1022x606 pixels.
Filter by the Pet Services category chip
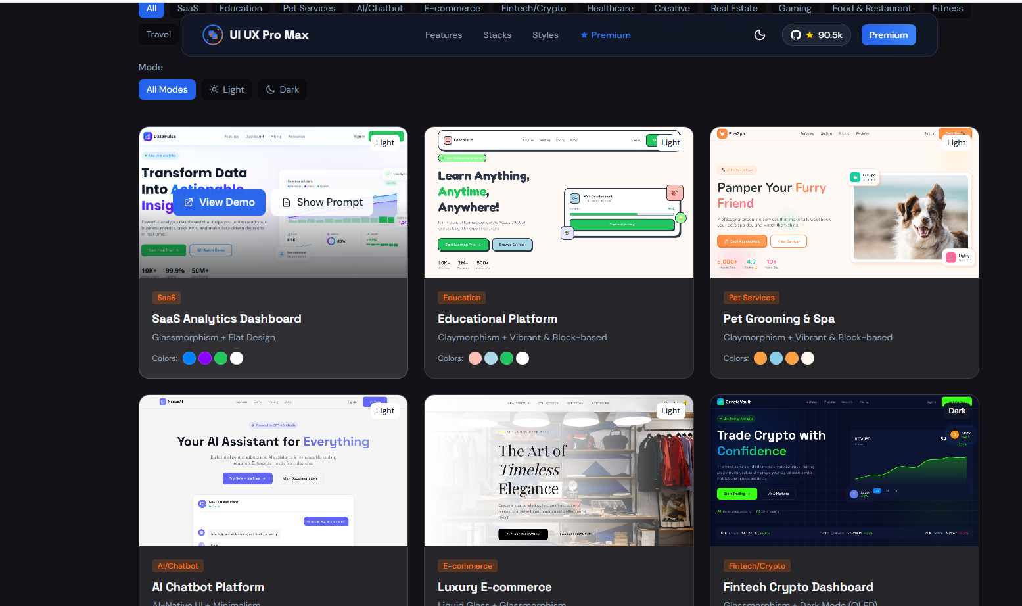(309, 9)
